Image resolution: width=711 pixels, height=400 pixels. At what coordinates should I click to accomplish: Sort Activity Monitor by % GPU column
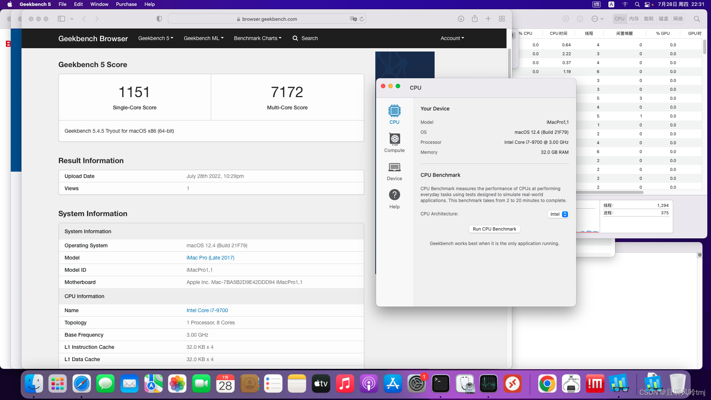pos(663,33)
